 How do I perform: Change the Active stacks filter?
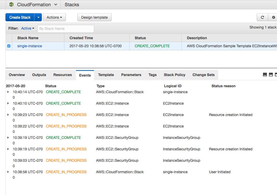pos(28,28)
